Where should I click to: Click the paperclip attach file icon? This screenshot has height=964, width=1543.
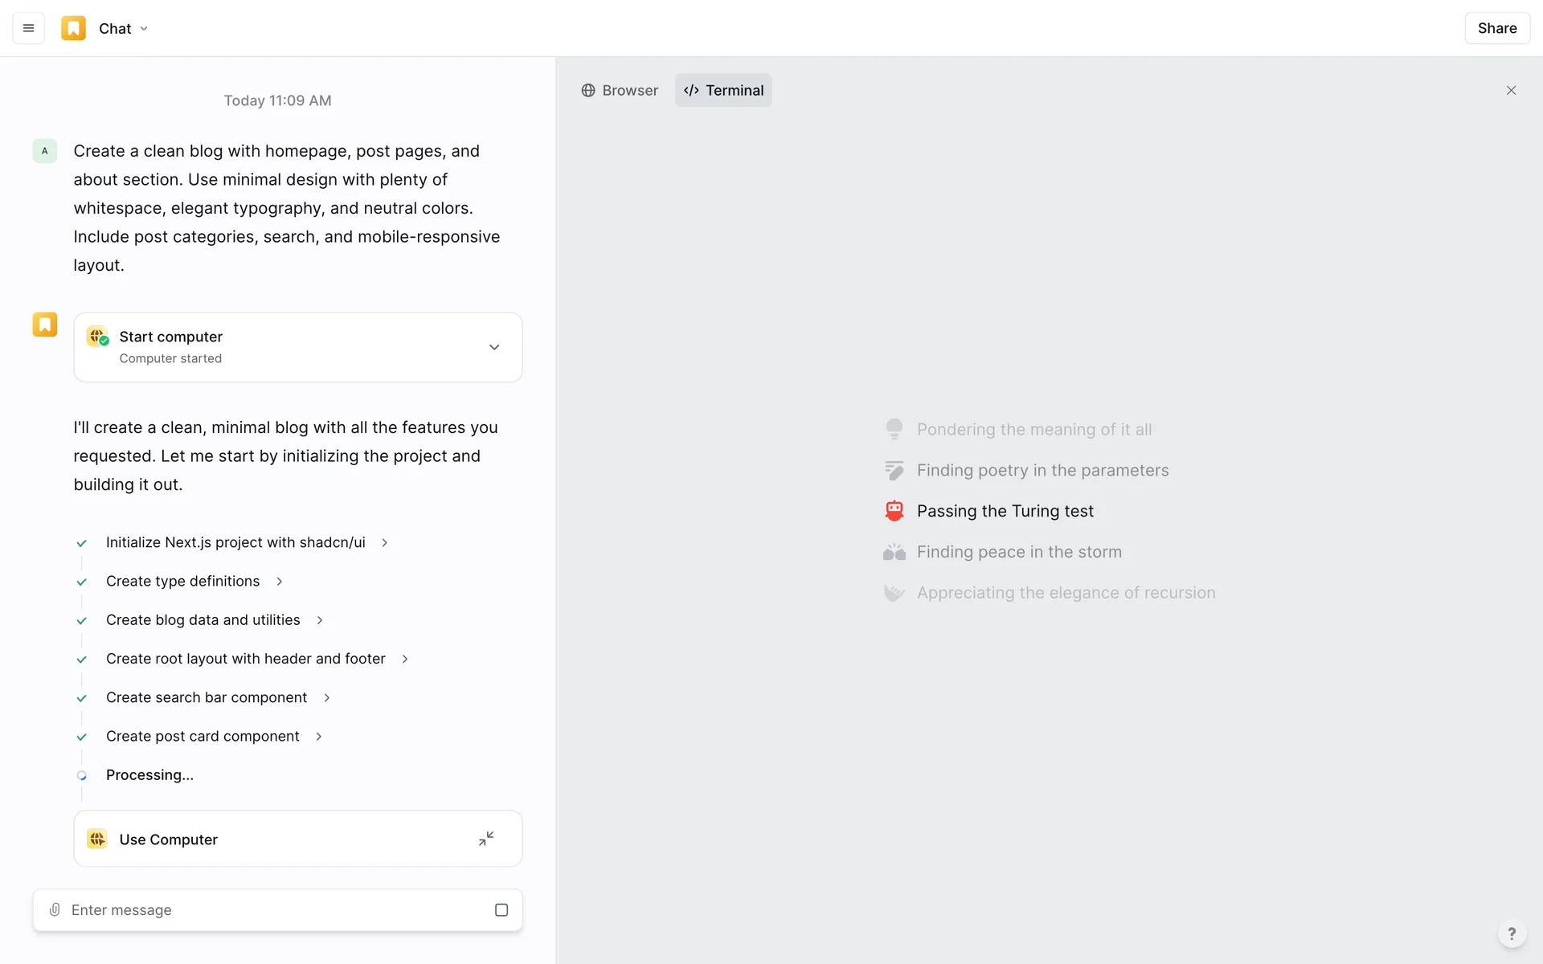point(55,909)
